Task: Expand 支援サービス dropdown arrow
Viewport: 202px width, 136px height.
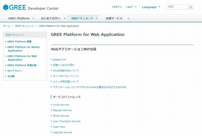Action: tap(128, 19)
